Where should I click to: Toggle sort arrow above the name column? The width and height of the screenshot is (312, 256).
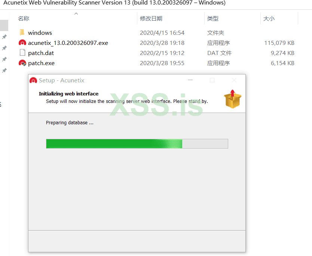coord(76,13)
